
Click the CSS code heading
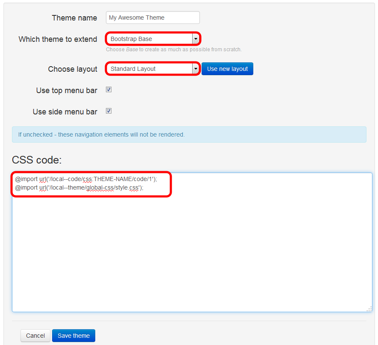(37, 160)
